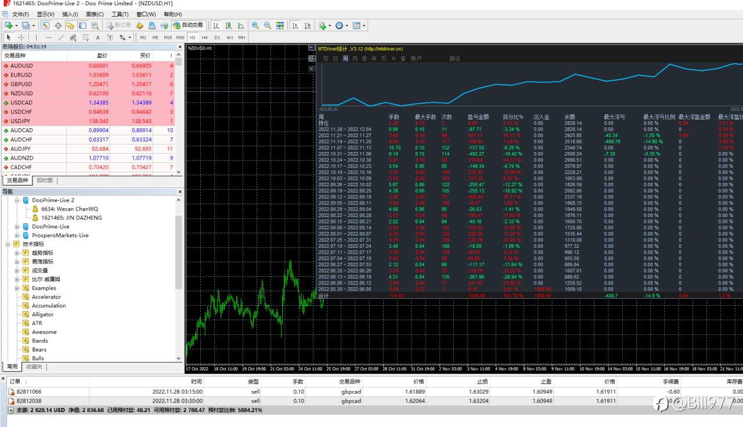Switch chart to M15 timeframe

(168, 37)
